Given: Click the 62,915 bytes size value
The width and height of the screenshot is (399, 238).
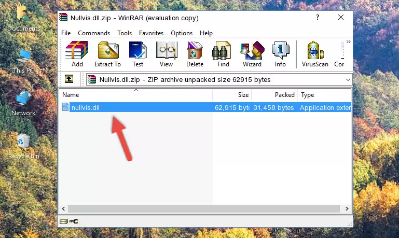Looking at the screenshot, I should (232, 107).
